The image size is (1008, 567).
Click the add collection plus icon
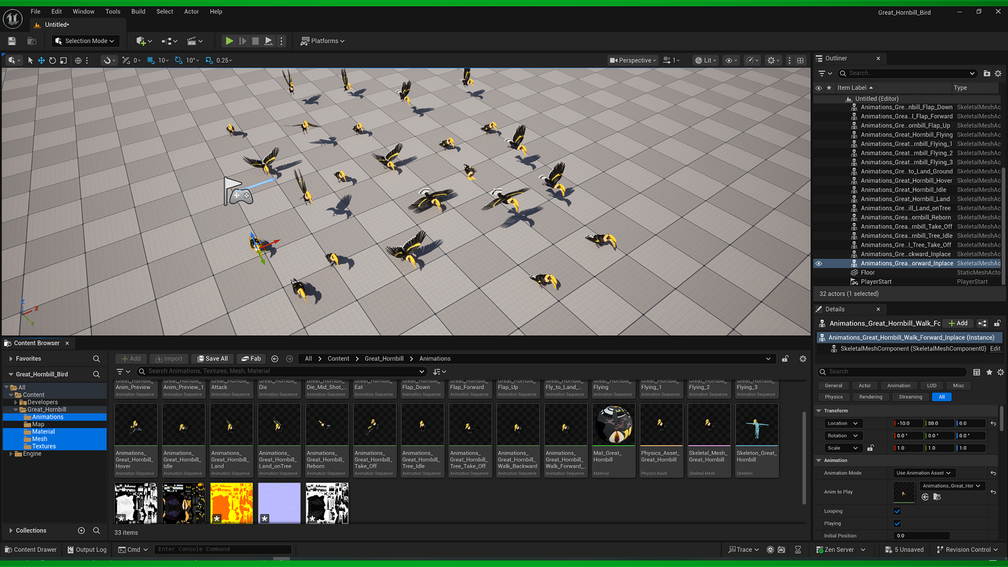pyautogui.click(x=81, y=531)
